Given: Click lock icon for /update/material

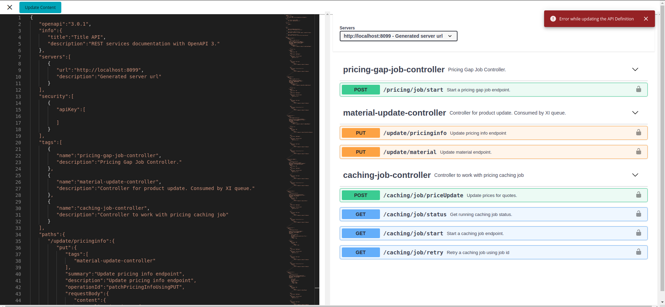Looking at the screenshot, I should point(639,152).
